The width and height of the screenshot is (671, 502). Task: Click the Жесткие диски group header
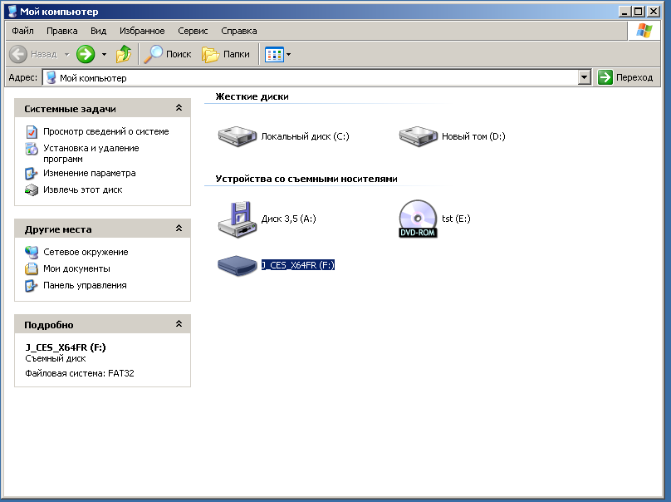252,96
